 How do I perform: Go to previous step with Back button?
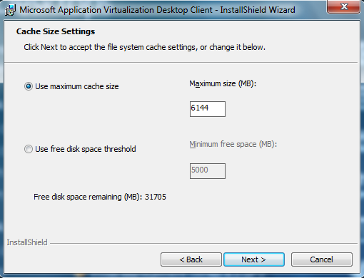[x=191, y=259]
